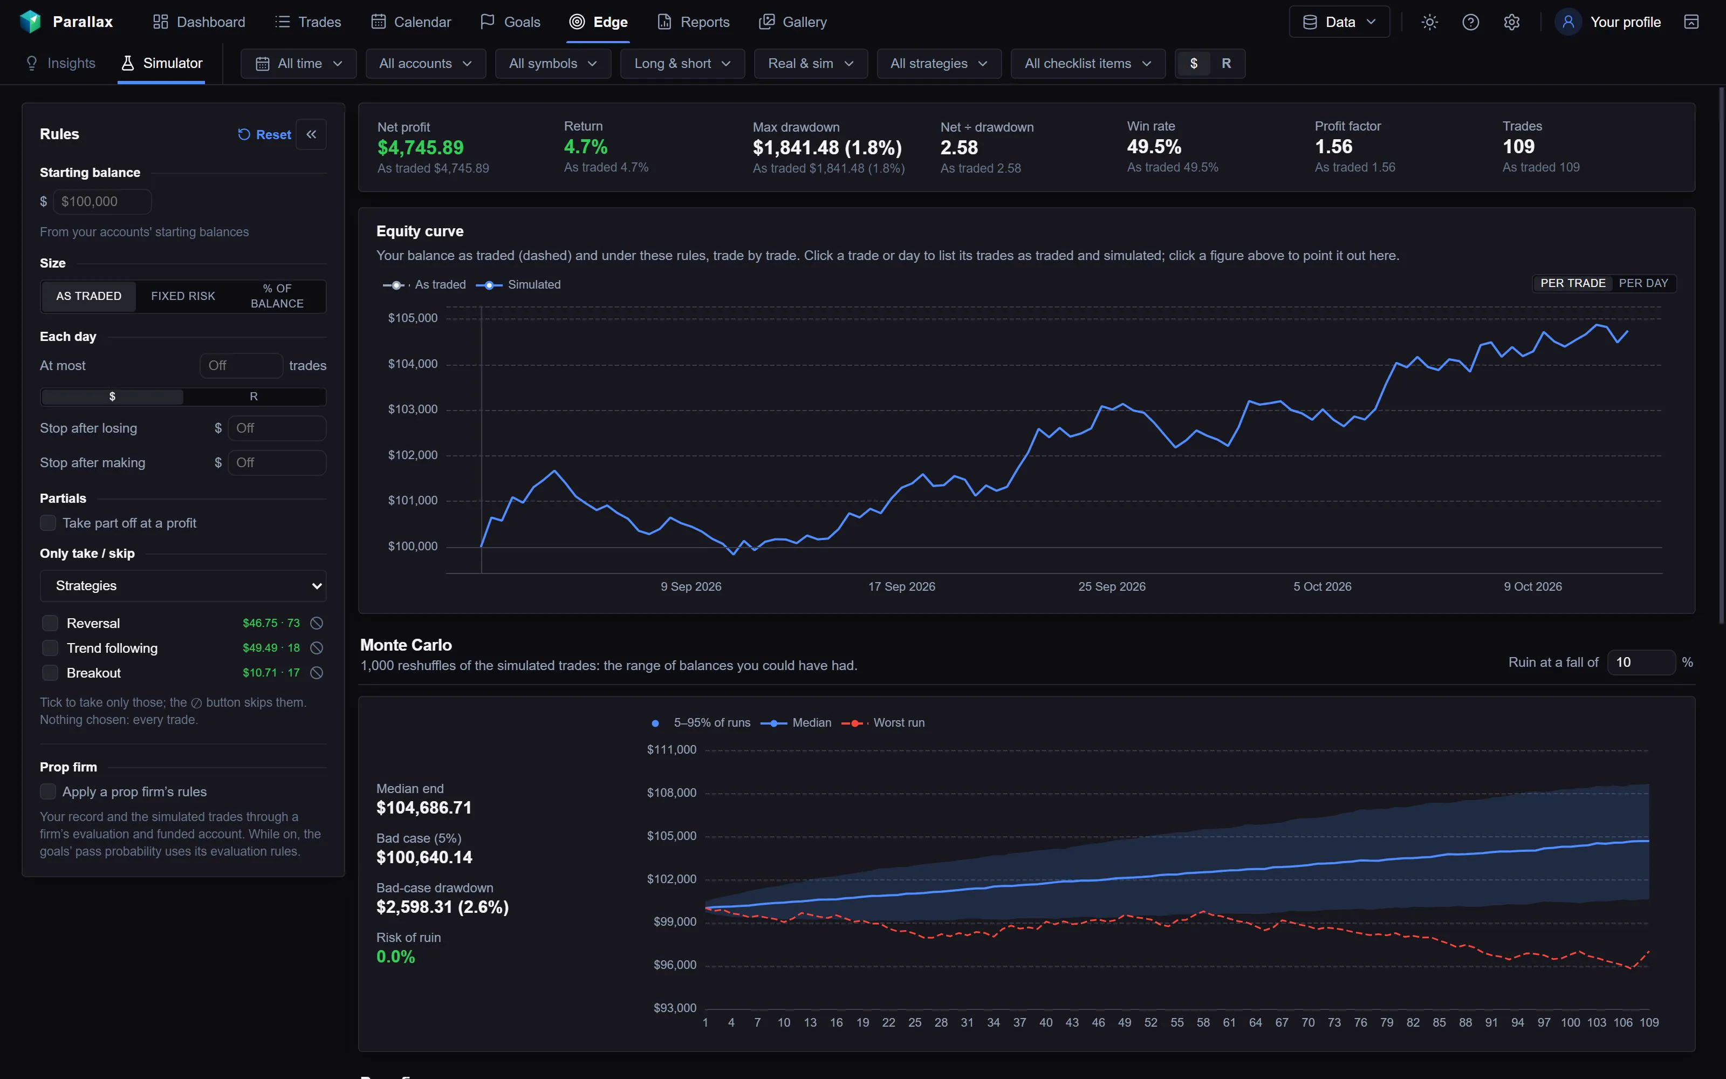The width and height of the screenshot is (1726, 1079).
Task: Tick the Reversal strategy checkbox
Action: click(x=50, y=623)
